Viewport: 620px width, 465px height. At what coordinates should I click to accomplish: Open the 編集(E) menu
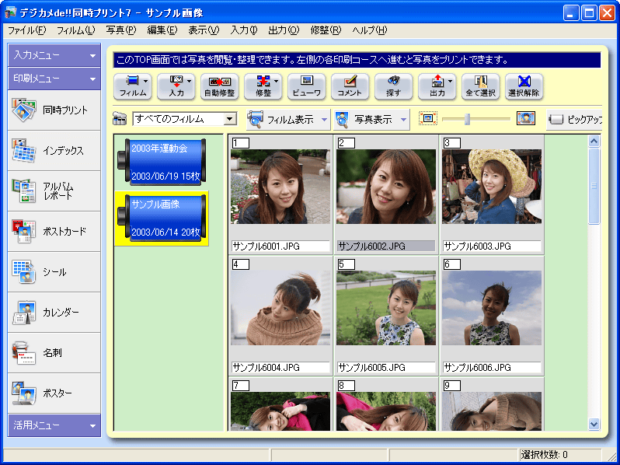(162, 30)
